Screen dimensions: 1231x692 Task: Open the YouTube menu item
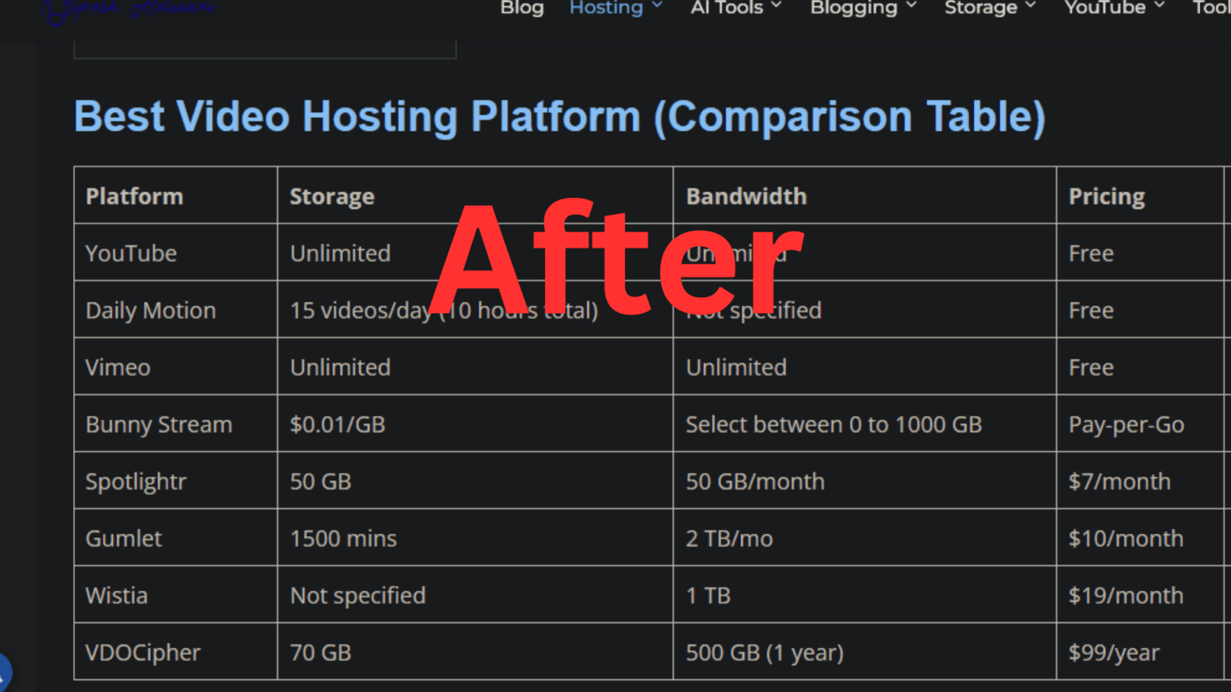tap(1104, 7)
